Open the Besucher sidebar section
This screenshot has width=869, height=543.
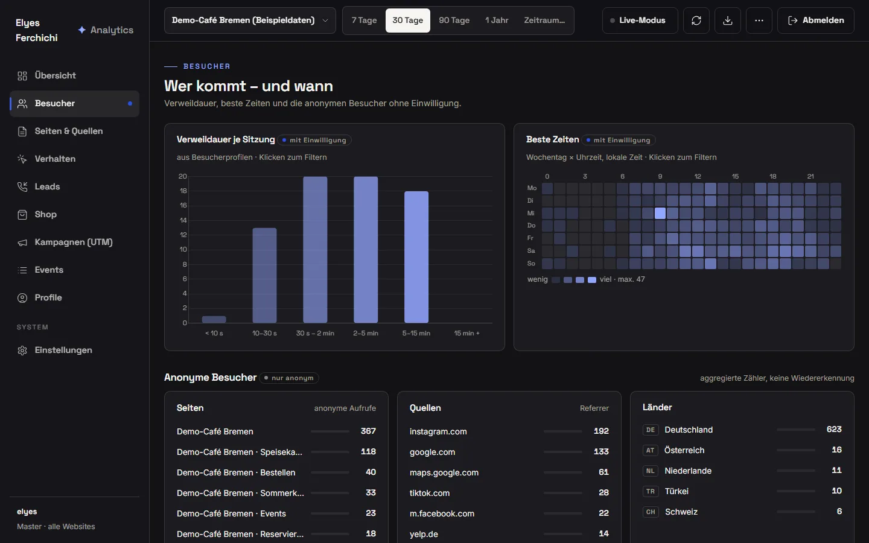tap(75, 104)
